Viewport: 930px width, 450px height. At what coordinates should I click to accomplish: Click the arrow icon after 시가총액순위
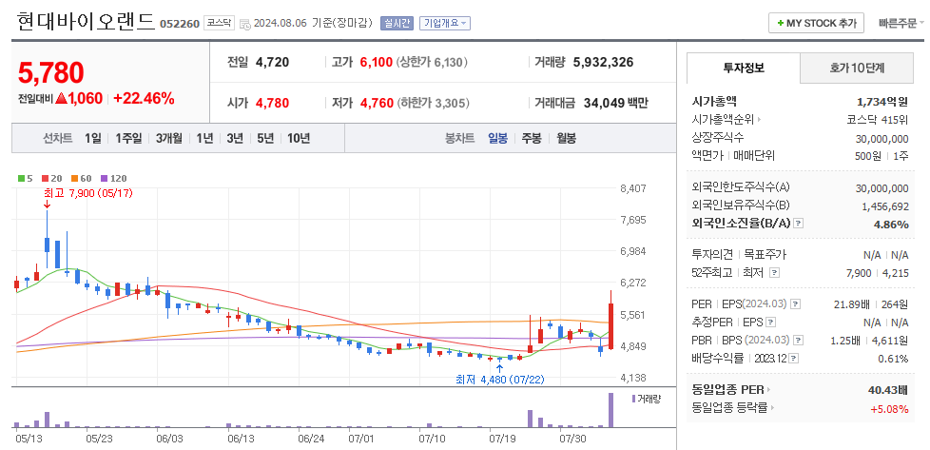point(759,120)
